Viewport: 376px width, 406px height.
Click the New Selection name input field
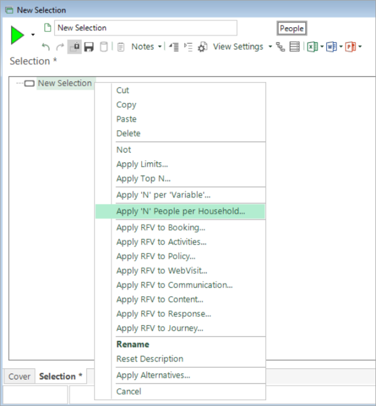click(146, 28)
